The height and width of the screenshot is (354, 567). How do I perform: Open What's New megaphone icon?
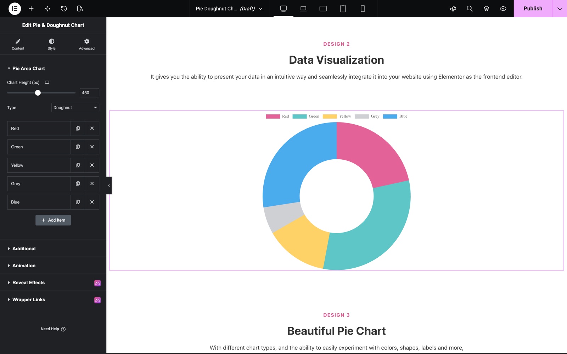tap(453, 8)
